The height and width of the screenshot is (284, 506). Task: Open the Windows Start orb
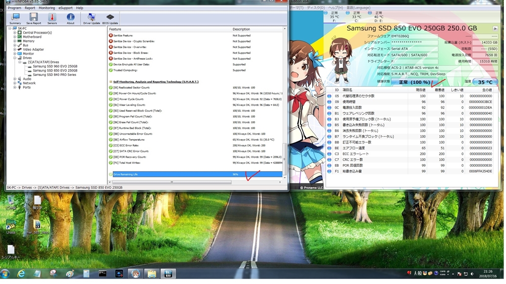(x=5, y=273)
